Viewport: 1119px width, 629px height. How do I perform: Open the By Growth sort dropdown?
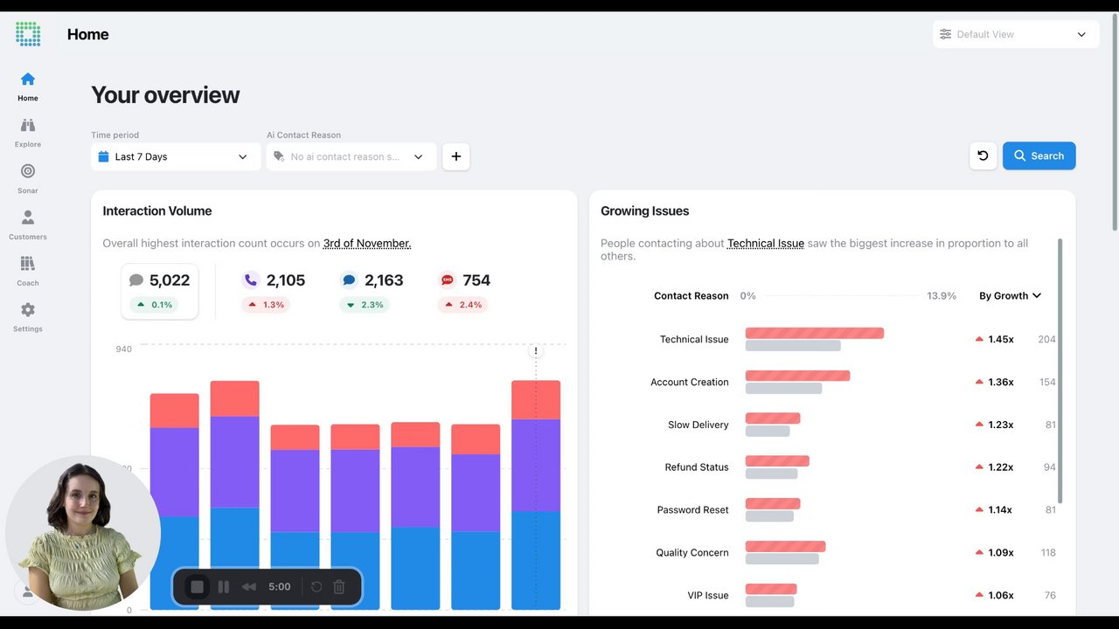[1010, 295]
